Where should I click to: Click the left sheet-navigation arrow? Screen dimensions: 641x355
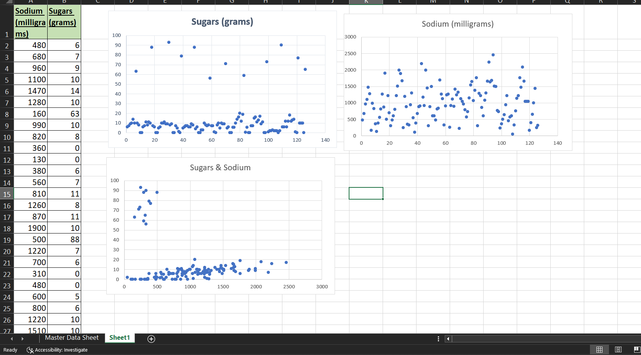click(x=11, y=339)
